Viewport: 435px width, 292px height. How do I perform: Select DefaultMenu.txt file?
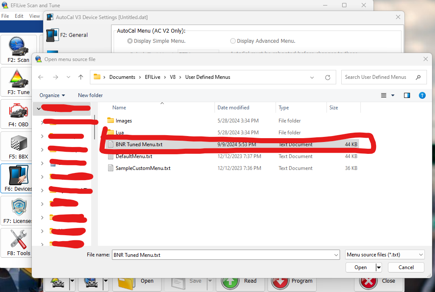click(x=134, y=156)
